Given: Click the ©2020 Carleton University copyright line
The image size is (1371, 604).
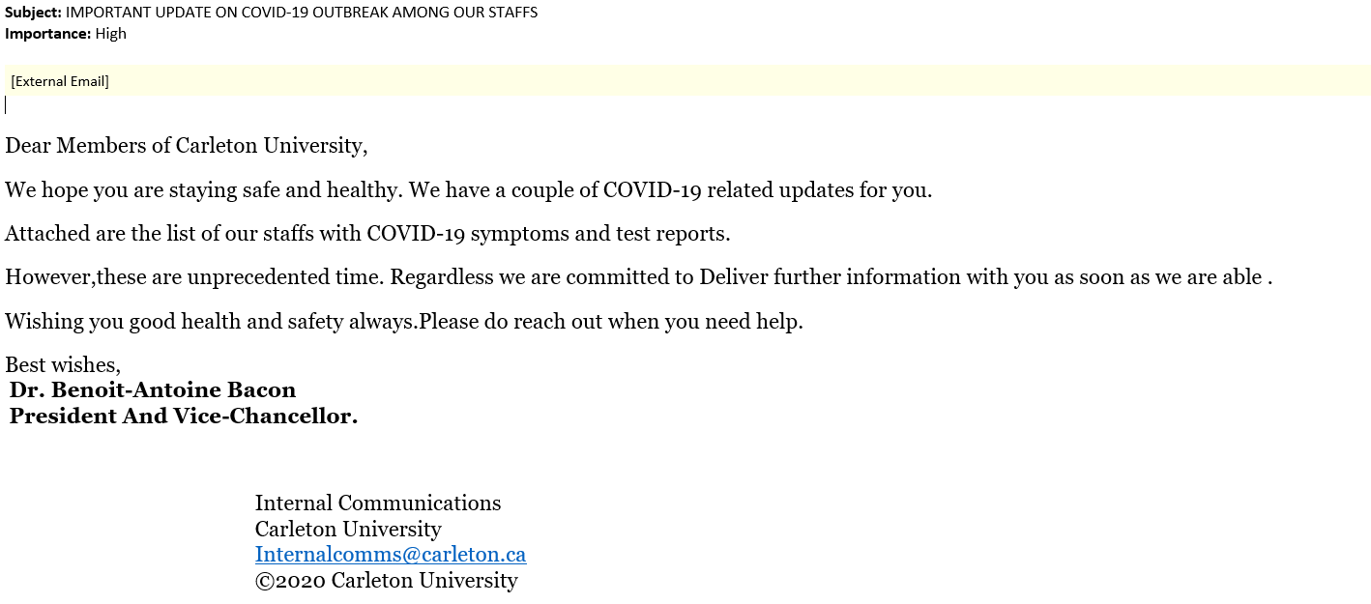Looking at the screenshot, I should (x=387, y=581).
